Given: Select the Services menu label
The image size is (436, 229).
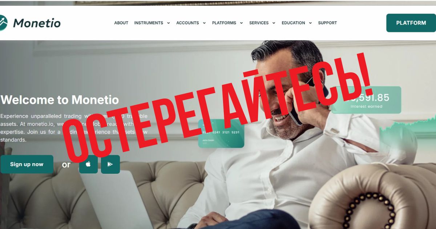Looking at the screenshot, I should (259, 23).
